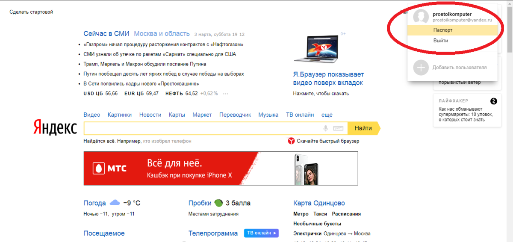Click the microphone voice search icon
The width and height of the screenshot is (513, 242).
pos(326,128)
